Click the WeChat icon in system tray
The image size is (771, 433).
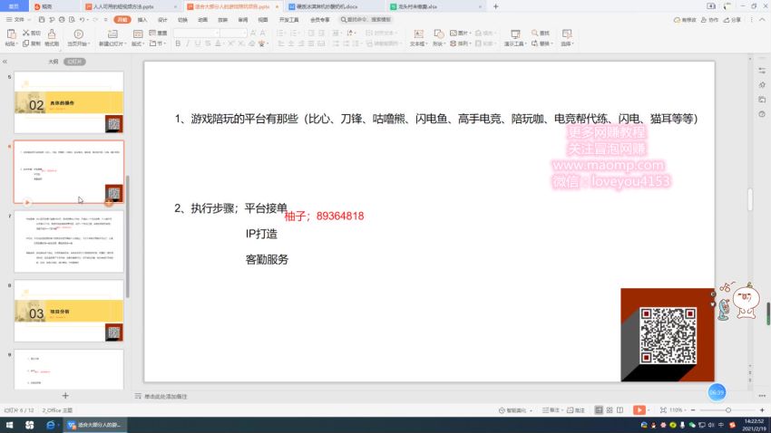click(692, 425)
